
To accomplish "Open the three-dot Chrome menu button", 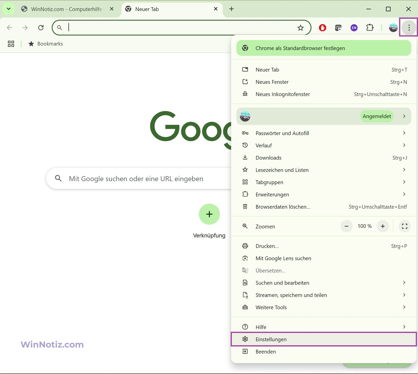I will tap(409, 28).
